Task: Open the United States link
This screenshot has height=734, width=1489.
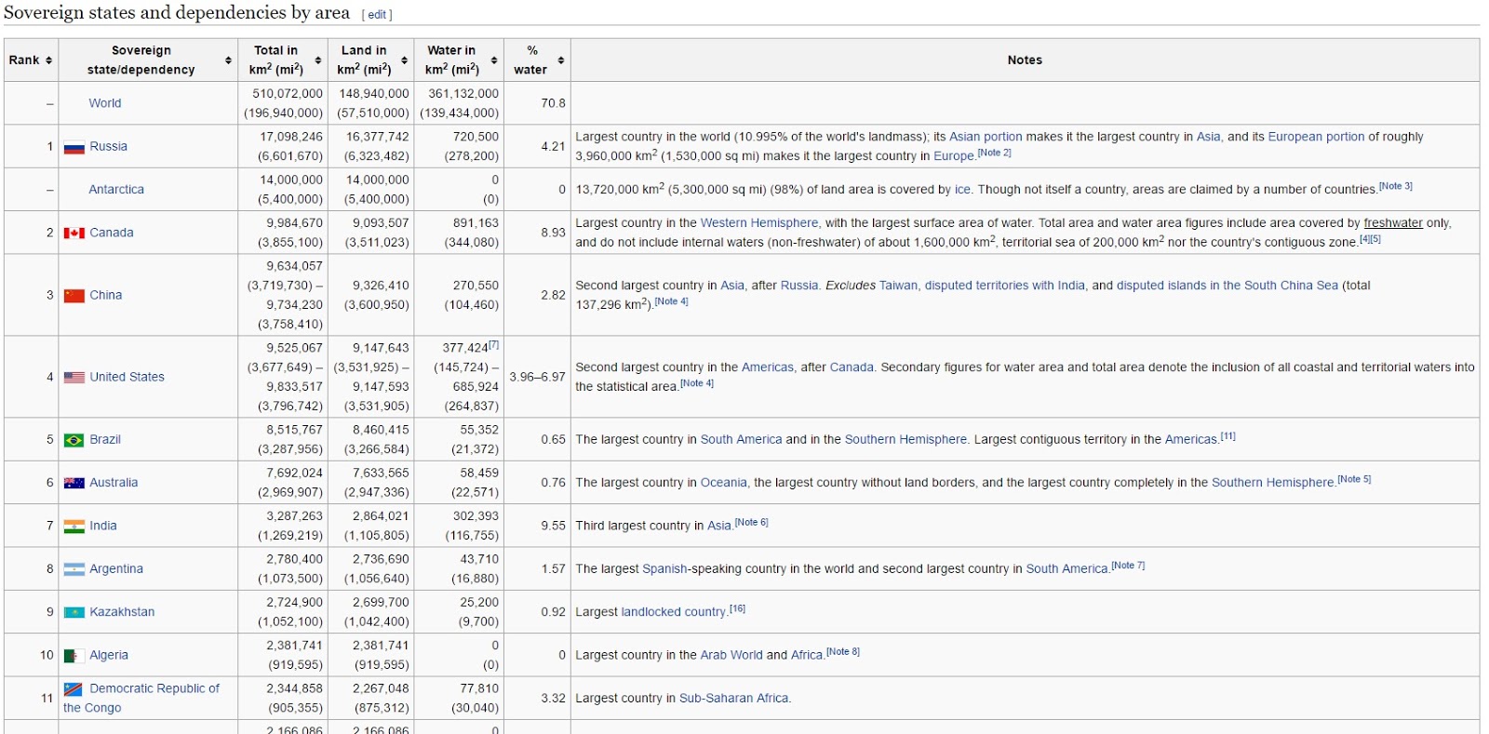Action: tap(127, 377)
